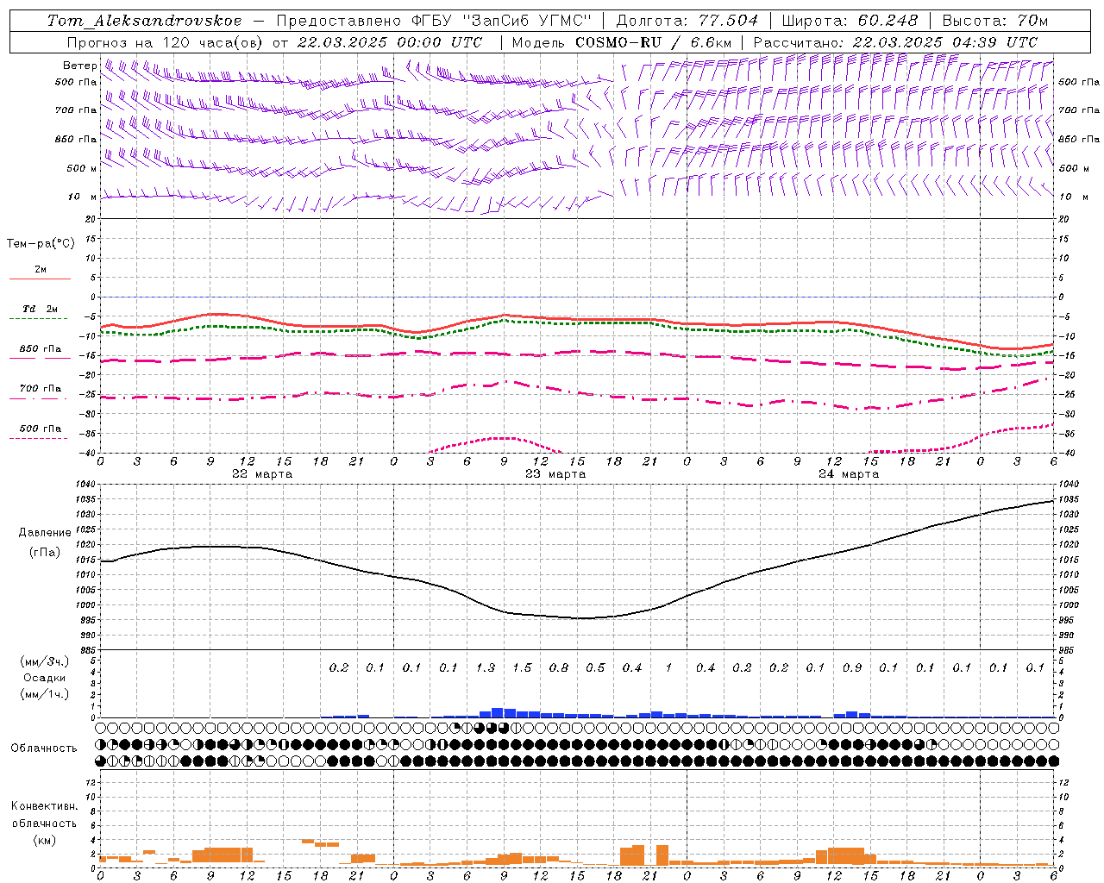This screenshot has height=883, width=1104.
Task: Click 'Рассчитано: 22.03.2025 04:39 UTC' text
Action: [895, 41]
